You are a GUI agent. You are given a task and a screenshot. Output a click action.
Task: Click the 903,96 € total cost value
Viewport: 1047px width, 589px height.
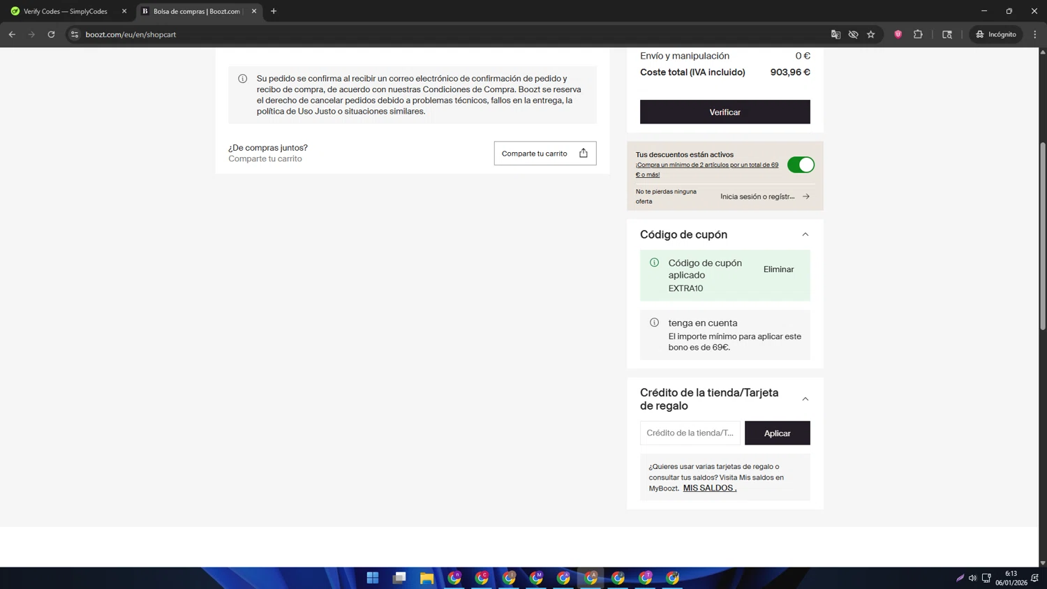[790, 73]
